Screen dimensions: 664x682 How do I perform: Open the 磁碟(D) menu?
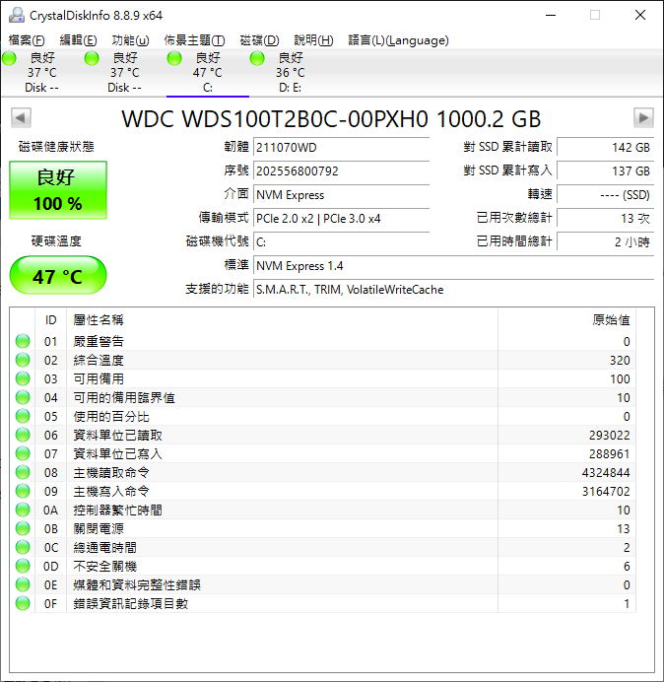click(x=260, y=40)
